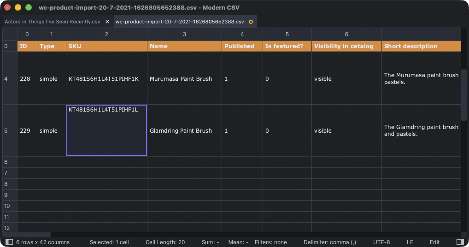
Task: Click the Delimiter: comma status entry
Action: [x=329, y=242]
